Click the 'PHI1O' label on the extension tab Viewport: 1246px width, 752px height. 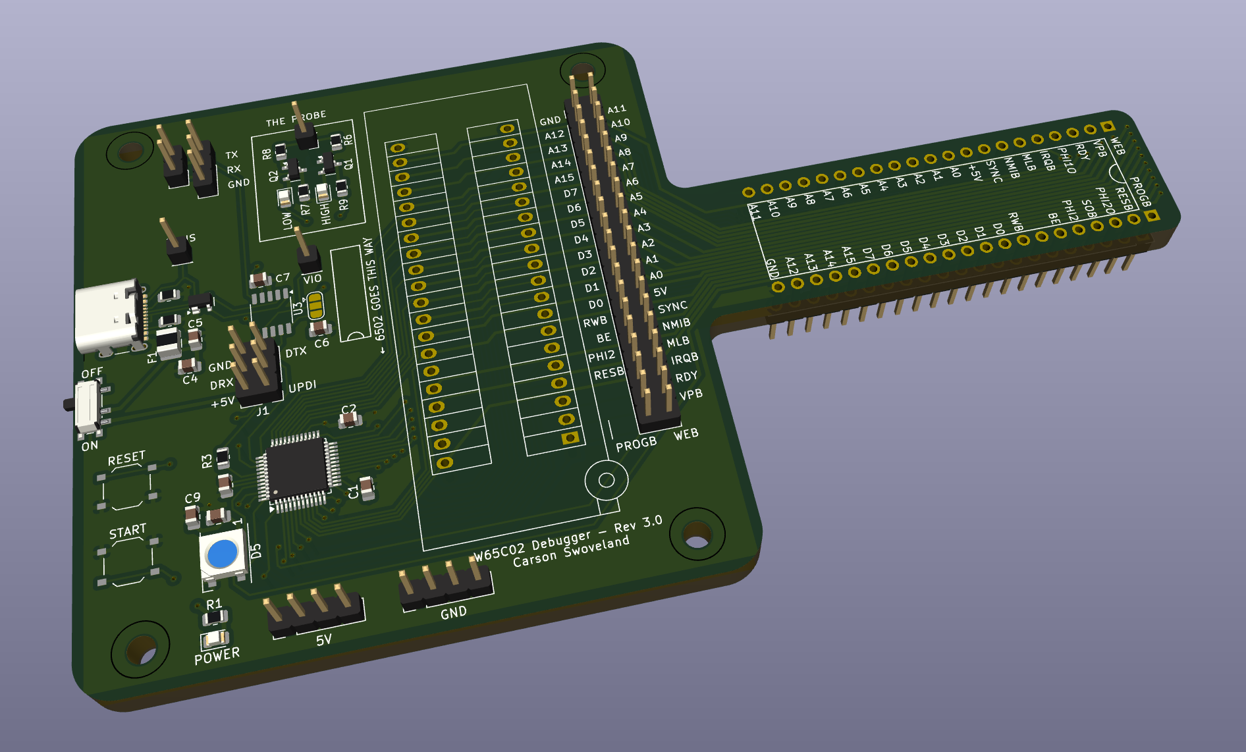(1067, 161)
